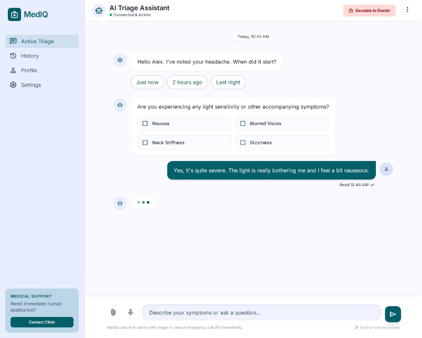Check the Blurred Vision checkbox
422x338 pixels.
(243, 123)
